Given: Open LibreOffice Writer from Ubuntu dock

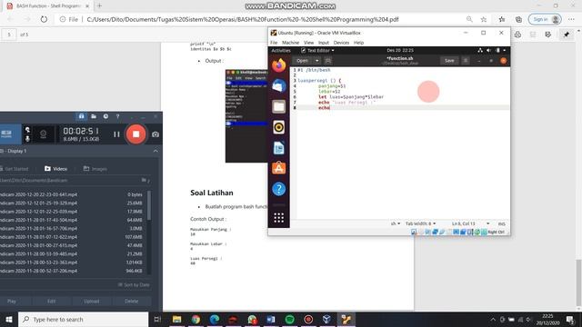Looking at the screenshot, I should [279, 148].
